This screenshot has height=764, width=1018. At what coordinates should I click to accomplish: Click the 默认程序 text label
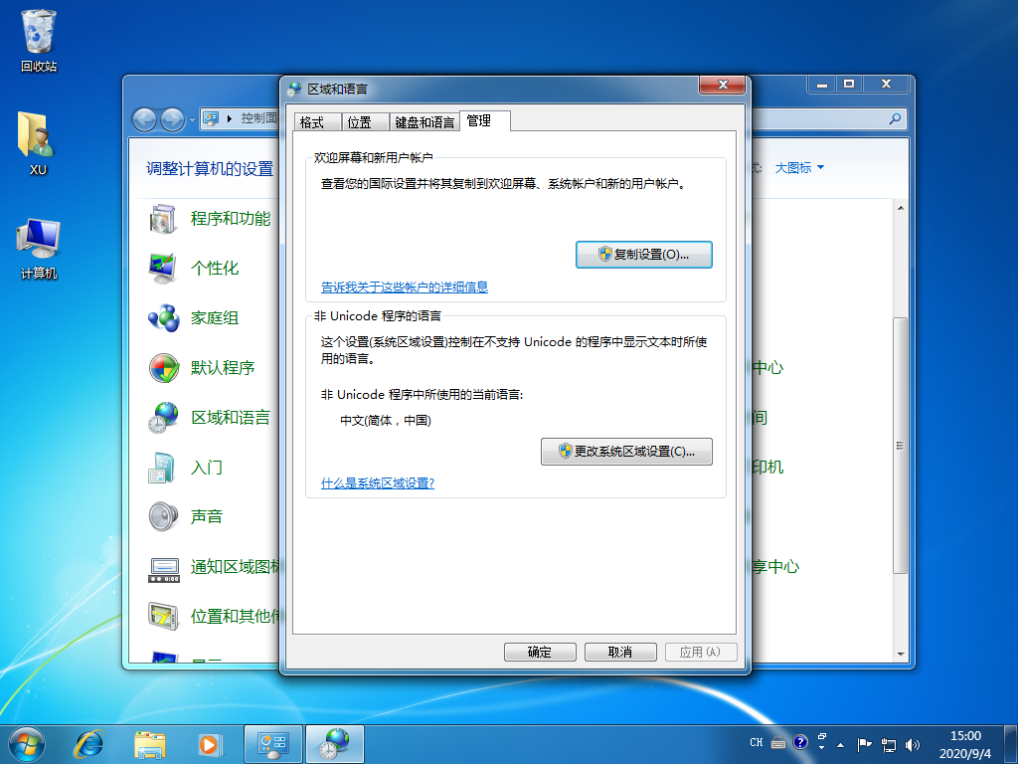223,368
